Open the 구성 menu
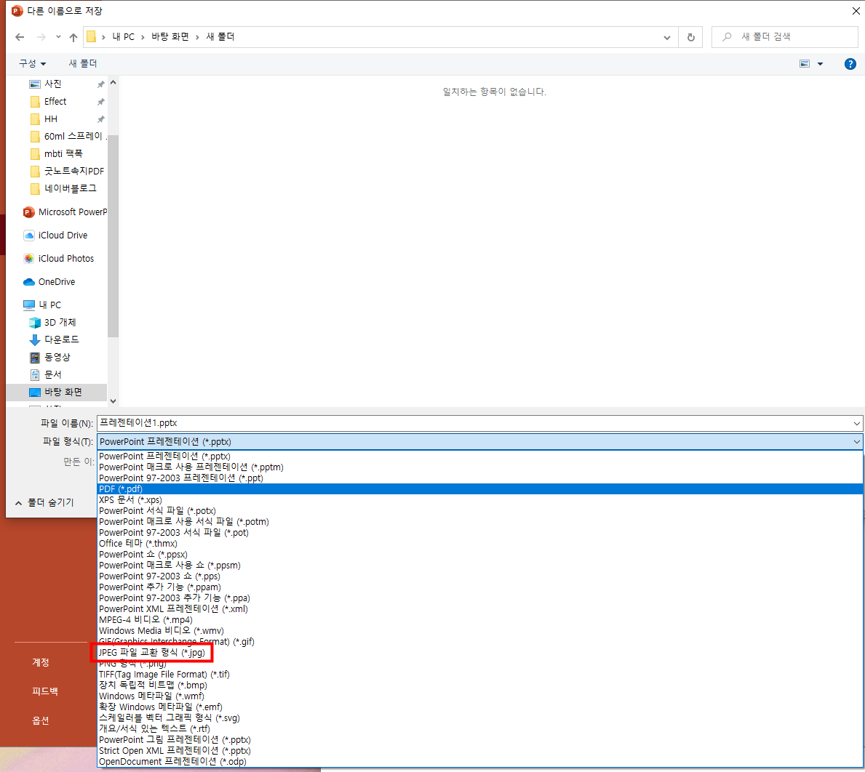The width and height of the screenshot is (865, 772). pyautogui.click(x=33, y=63)
